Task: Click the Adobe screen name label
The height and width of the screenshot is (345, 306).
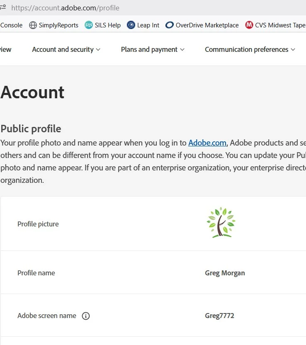Action: pos(47,316)
